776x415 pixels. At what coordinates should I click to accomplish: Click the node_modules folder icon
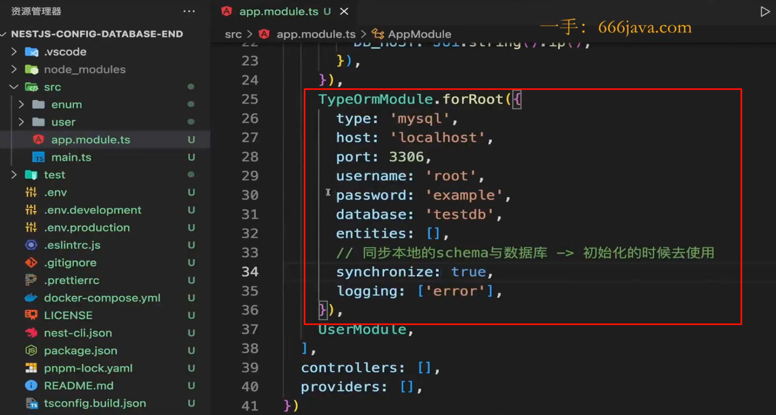(31, 69)
